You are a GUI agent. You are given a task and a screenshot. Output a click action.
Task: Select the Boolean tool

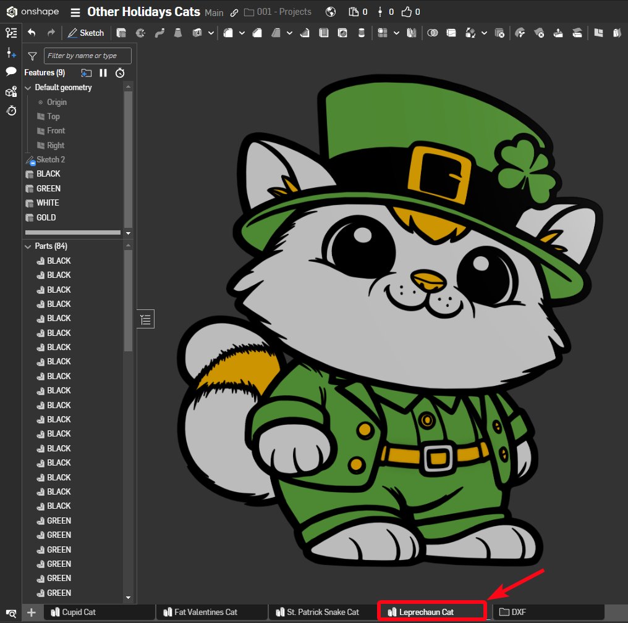coord(433,33)
